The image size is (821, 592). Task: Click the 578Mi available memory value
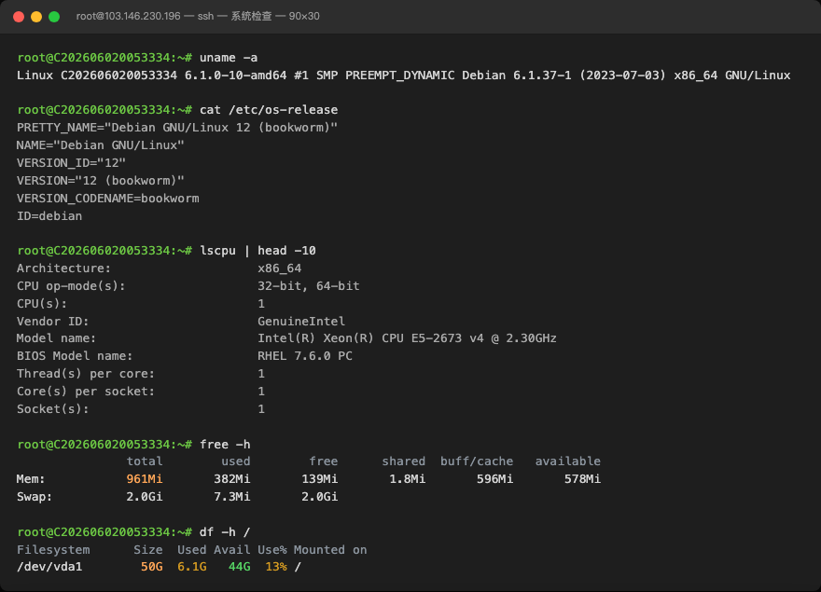[x=582, y=479]
